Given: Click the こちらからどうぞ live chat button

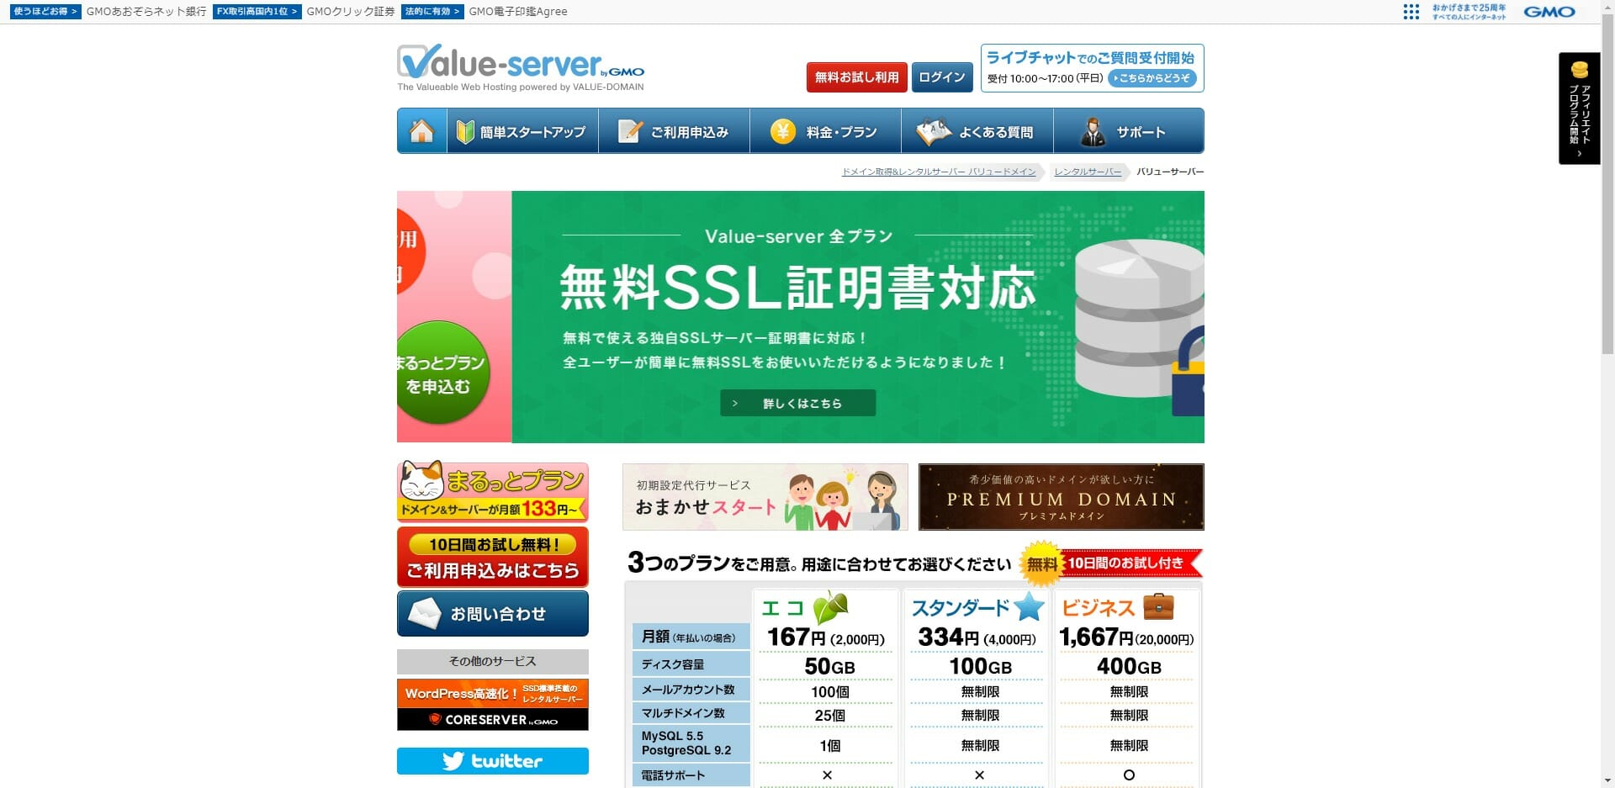Looking at the screenshot, I should point(1152,78).
